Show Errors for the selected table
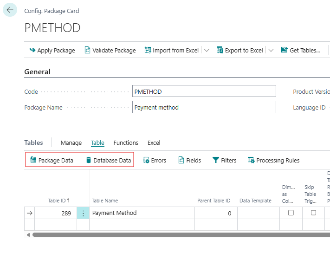The height and width of the screenshot is (253, 330). (x=154, y=160)
